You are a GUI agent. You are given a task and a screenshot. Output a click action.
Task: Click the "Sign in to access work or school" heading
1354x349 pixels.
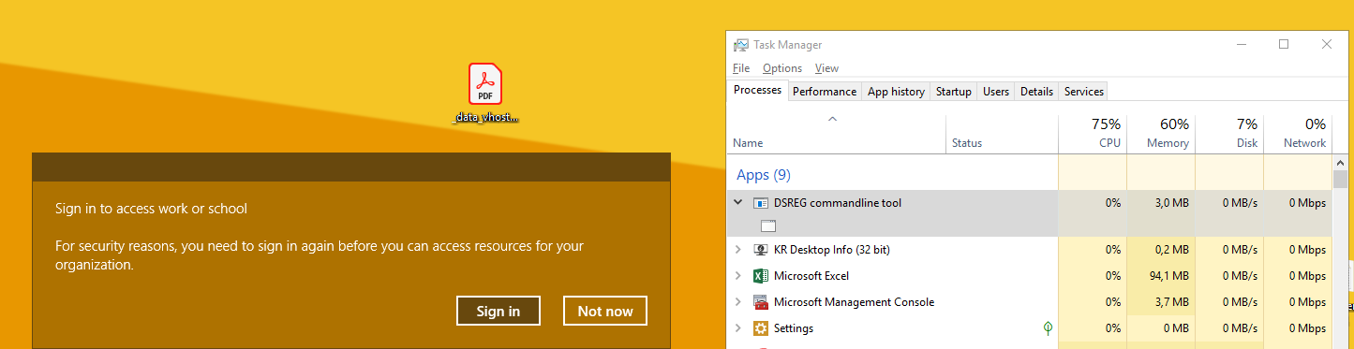[152, 209]
